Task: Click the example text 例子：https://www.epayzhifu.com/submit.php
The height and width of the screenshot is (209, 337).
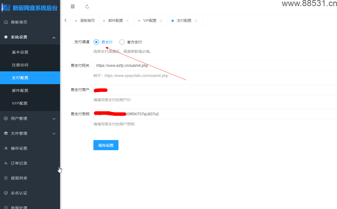Action: (x=131, y=76)
